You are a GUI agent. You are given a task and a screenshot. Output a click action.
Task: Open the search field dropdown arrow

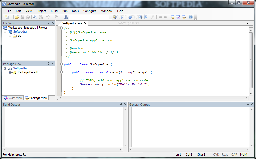111,17
